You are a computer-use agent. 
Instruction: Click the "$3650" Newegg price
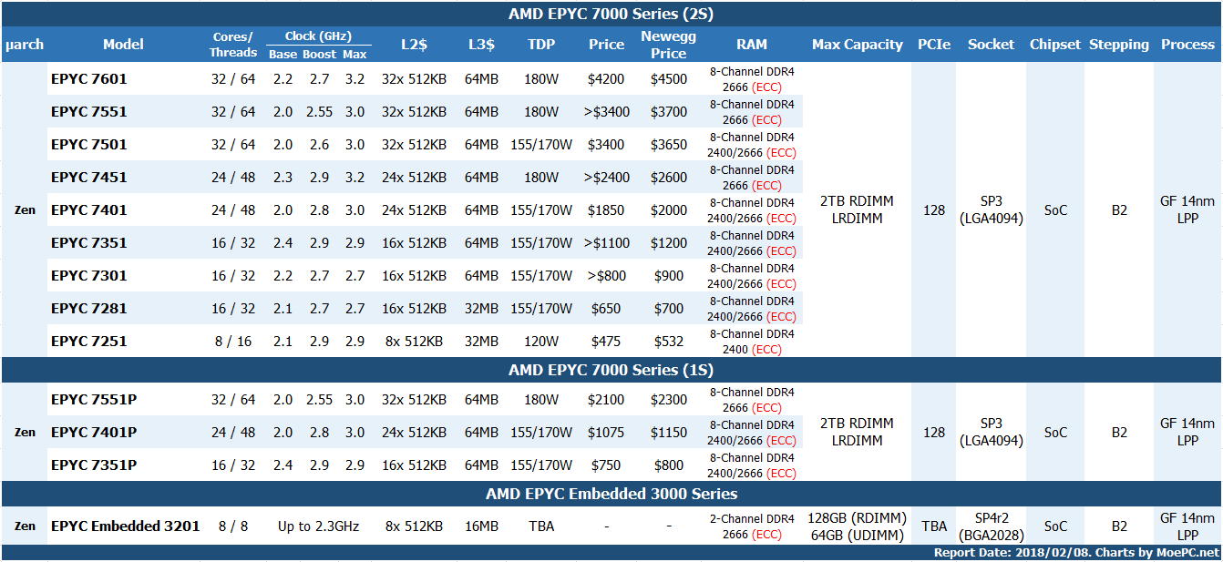coord(669,145)
